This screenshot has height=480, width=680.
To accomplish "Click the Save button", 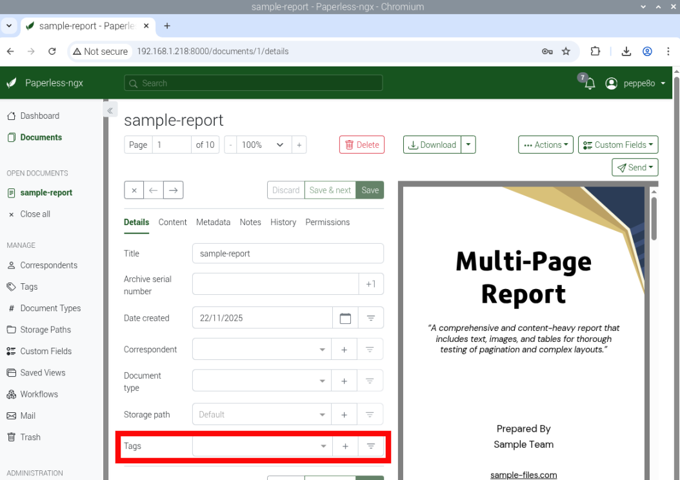I will click(x=370, y=190).
